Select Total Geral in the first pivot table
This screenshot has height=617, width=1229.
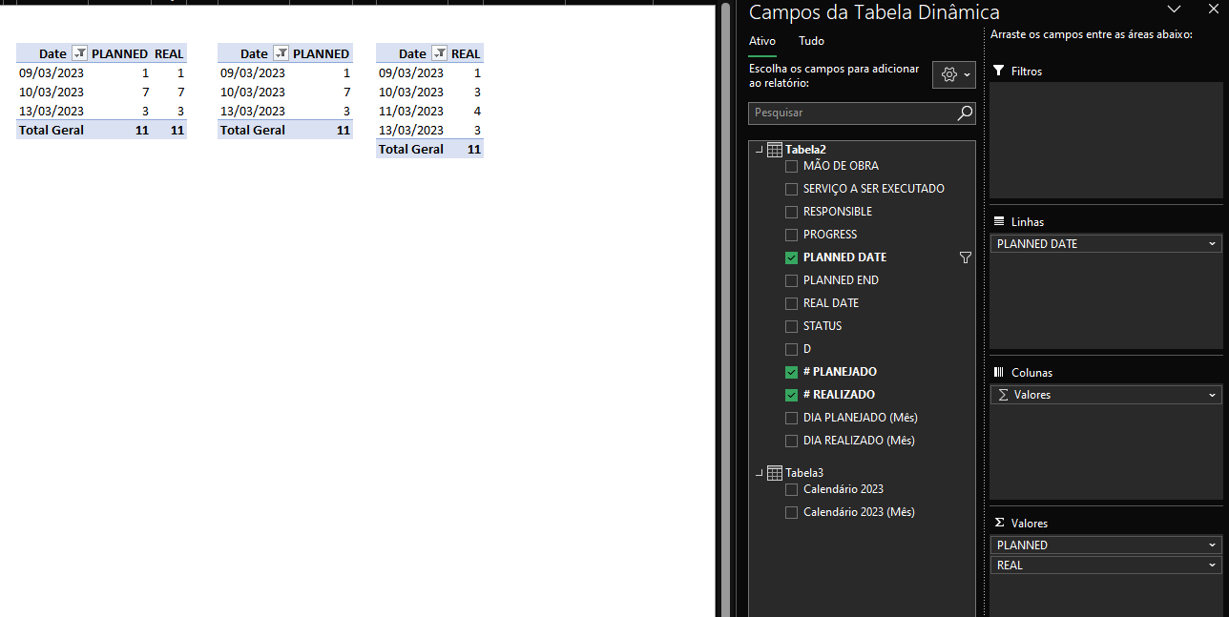pos(52,130)
